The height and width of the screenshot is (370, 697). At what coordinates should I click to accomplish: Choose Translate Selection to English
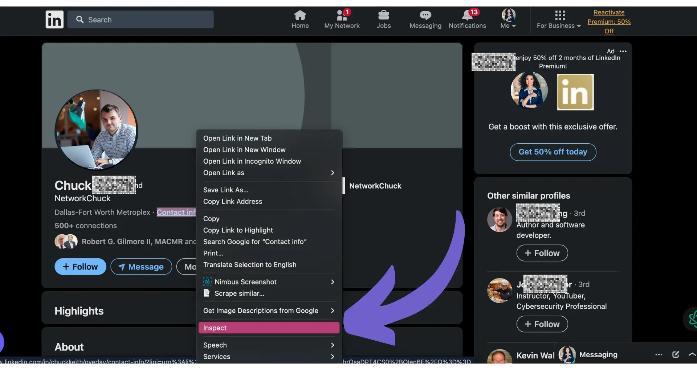(269, 265)
